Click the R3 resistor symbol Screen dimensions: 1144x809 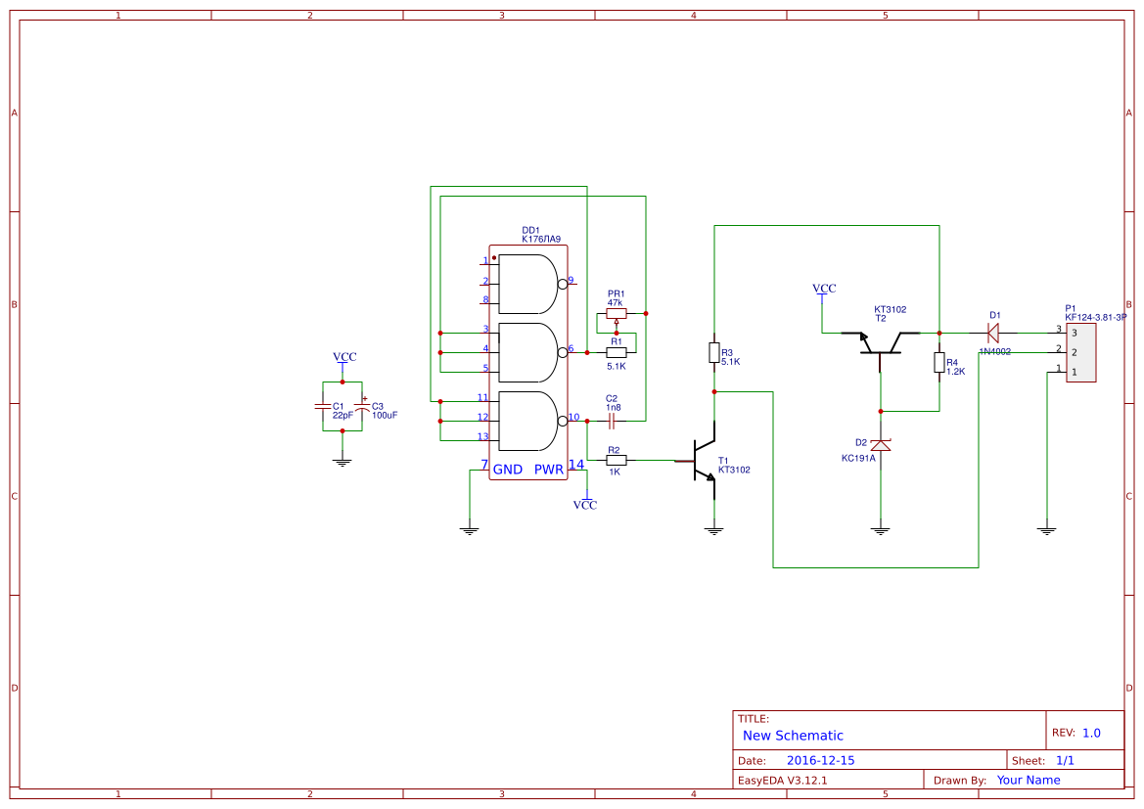pyautogui.click(x=714, y=353)
